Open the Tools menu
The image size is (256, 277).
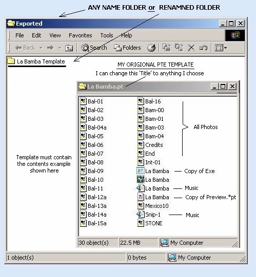[x=107, y=35]
